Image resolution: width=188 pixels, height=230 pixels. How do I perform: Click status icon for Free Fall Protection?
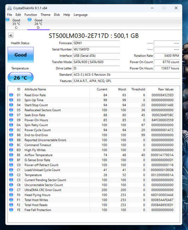coord(11,210)
